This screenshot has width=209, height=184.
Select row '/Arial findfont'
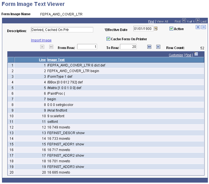point(106,110)
